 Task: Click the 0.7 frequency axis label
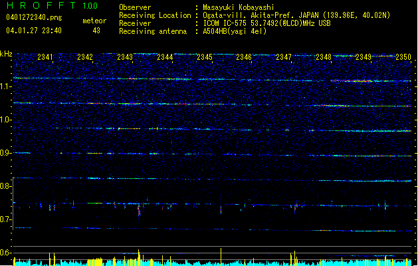point(5,219)
